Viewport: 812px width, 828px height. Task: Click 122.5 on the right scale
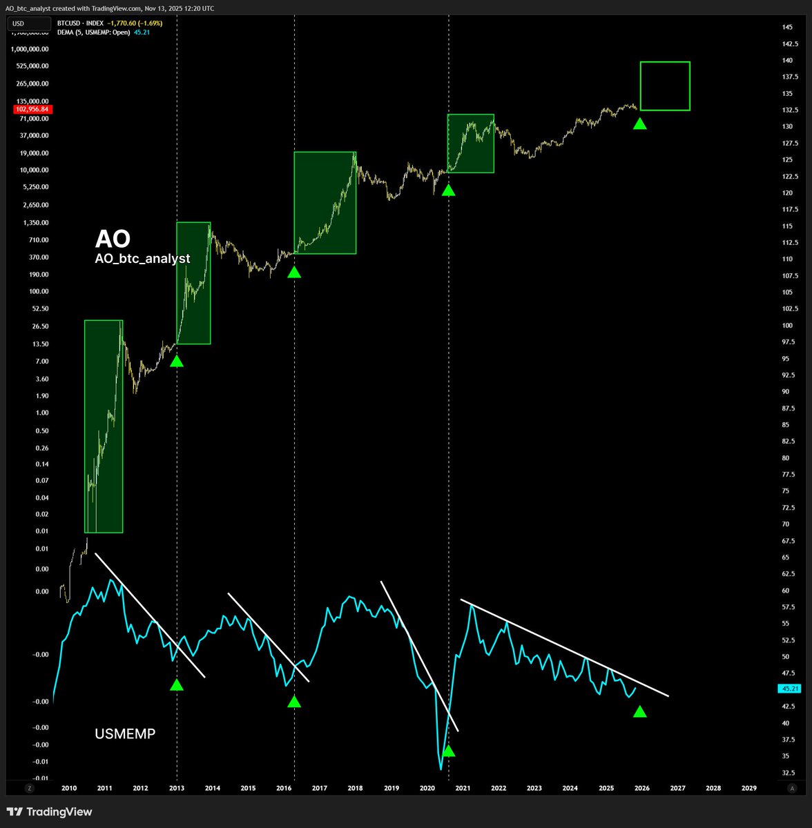[x=790, y=176]
